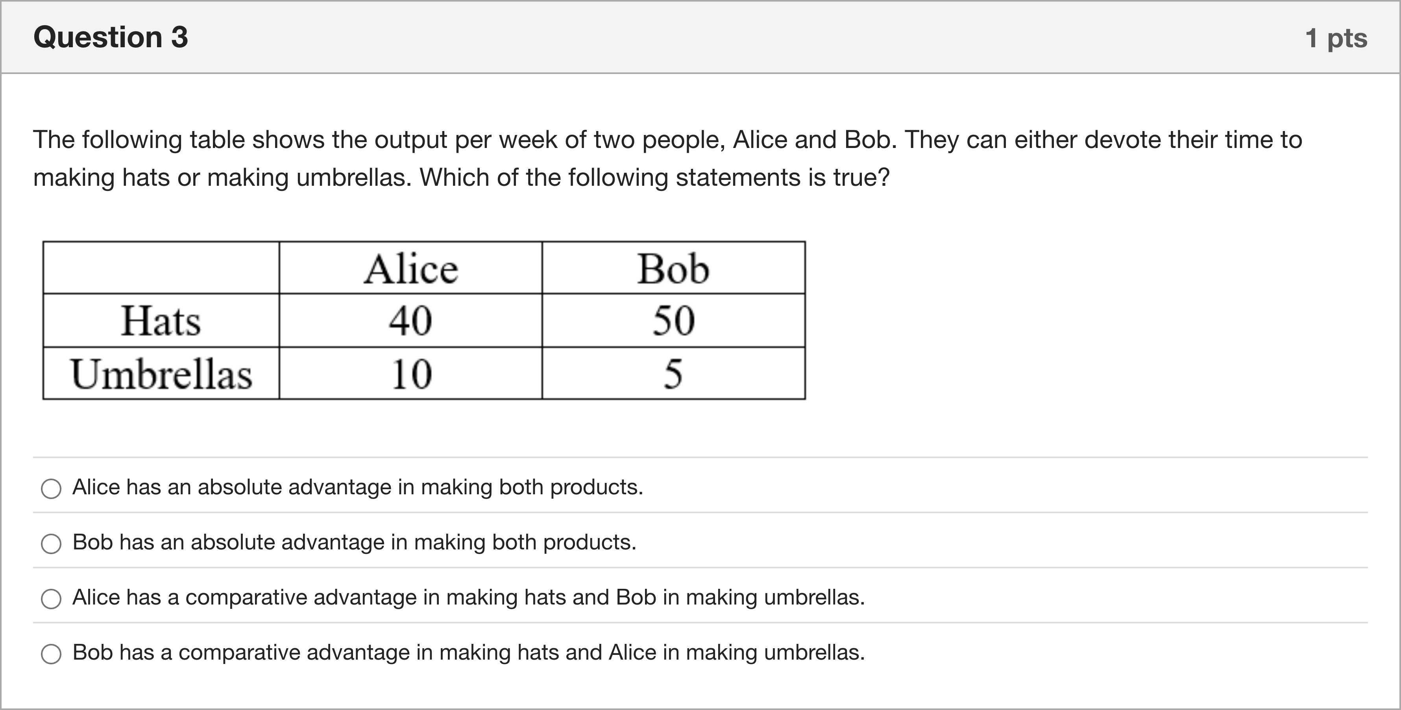
Task: Click text 'Bob has a comparative advantage in making hats'
Action: click(x=468, y=652)
